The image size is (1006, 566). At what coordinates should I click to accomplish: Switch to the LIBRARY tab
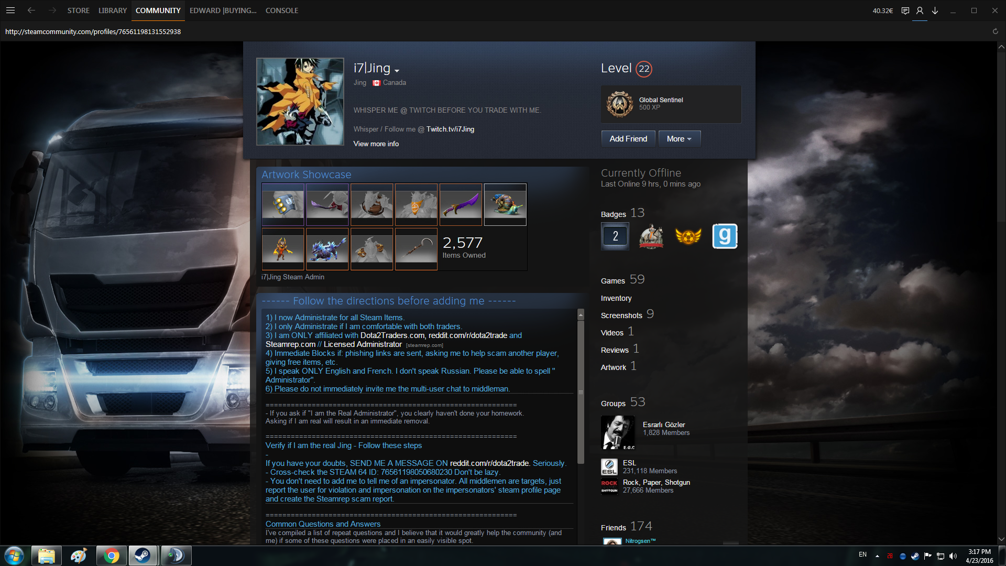(x=113, y=10)
